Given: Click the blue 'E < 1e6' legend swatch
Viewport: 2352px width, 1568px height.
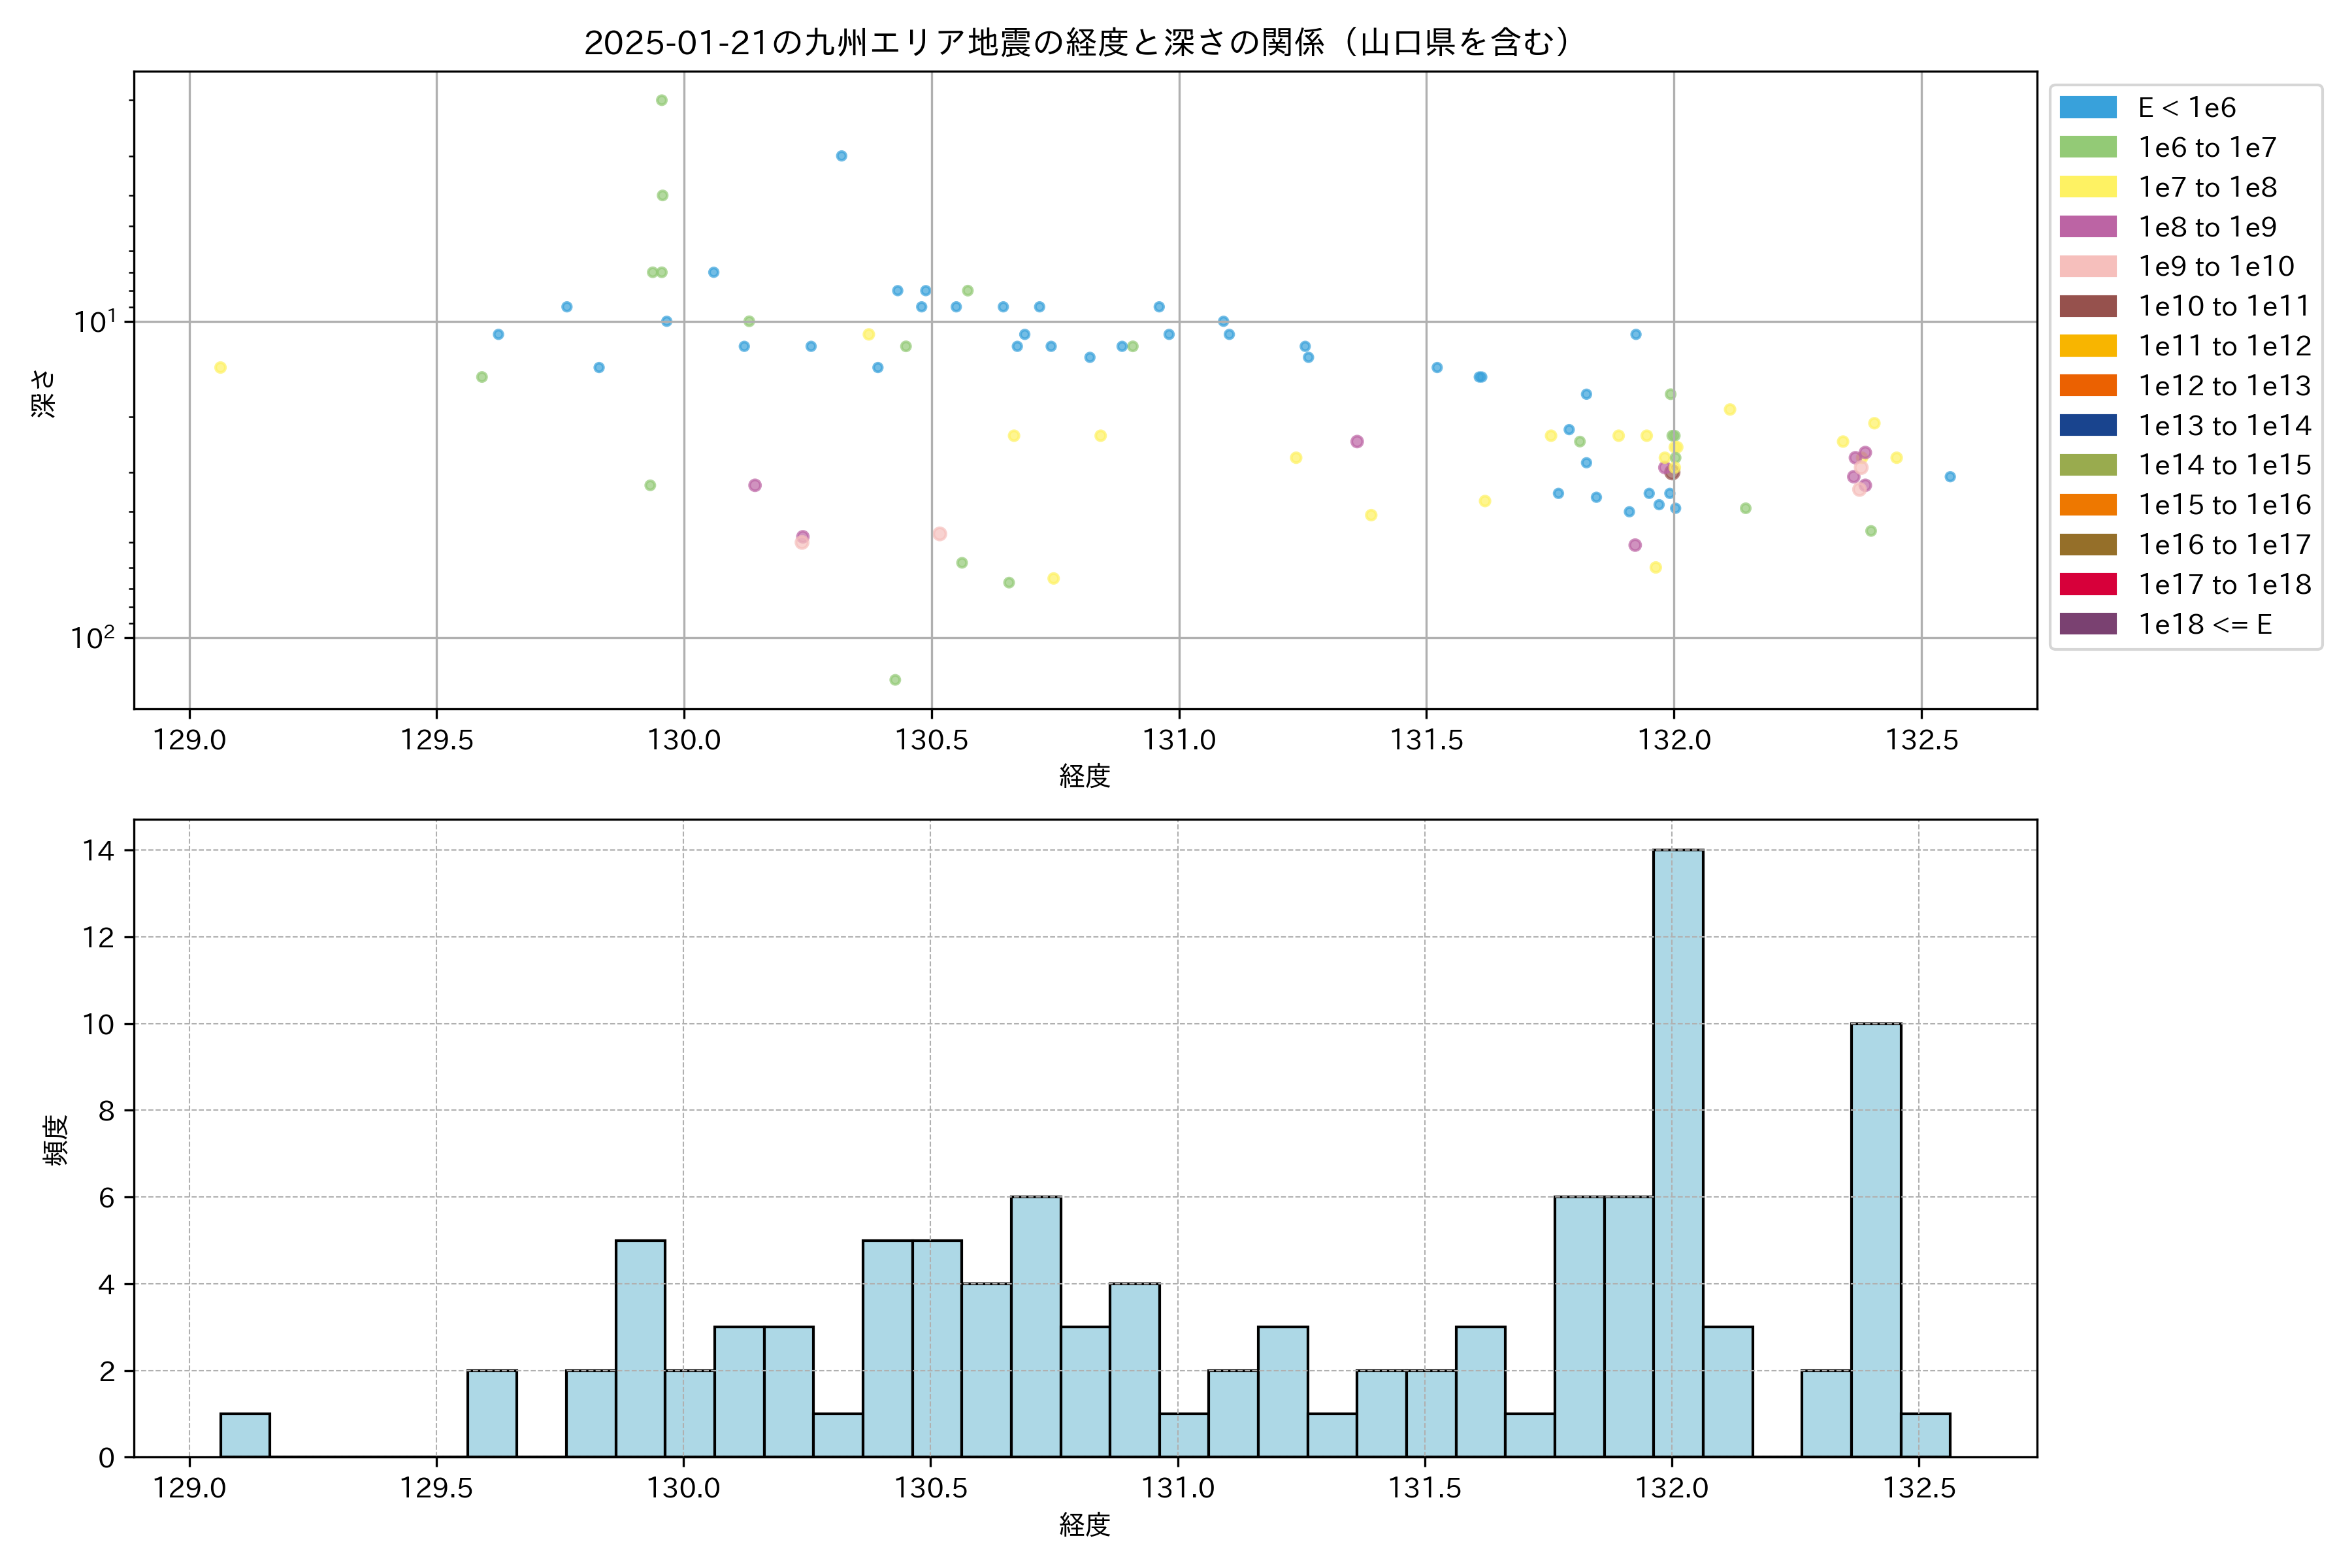Looking at the screenshot, I should 2087,107.
